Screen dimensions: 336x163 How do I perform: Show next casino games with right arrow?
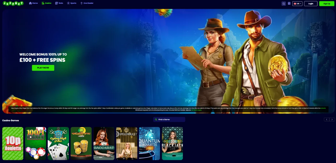[332, 119]
